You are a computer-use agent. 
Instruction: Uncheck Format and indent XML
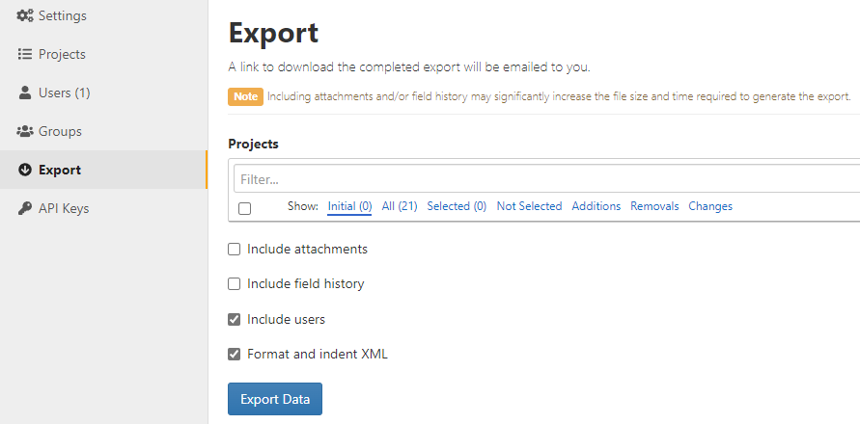coord(235,355)
